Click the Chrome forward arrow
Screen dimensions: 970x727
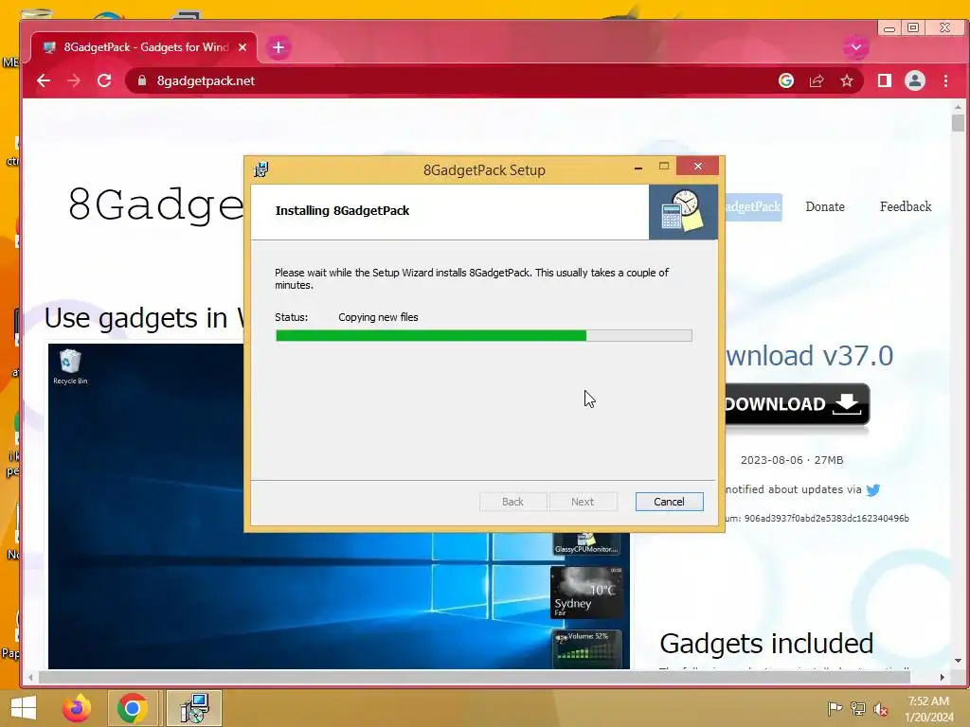pos(74,81)
